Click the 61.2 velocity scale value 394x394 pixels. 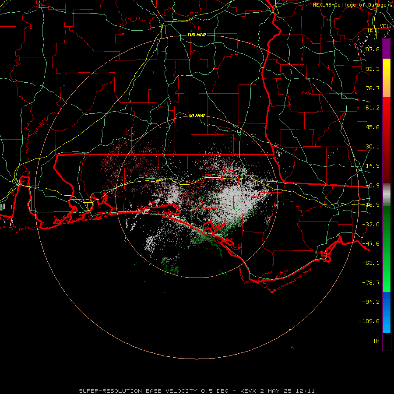click(x=373, y=108)
